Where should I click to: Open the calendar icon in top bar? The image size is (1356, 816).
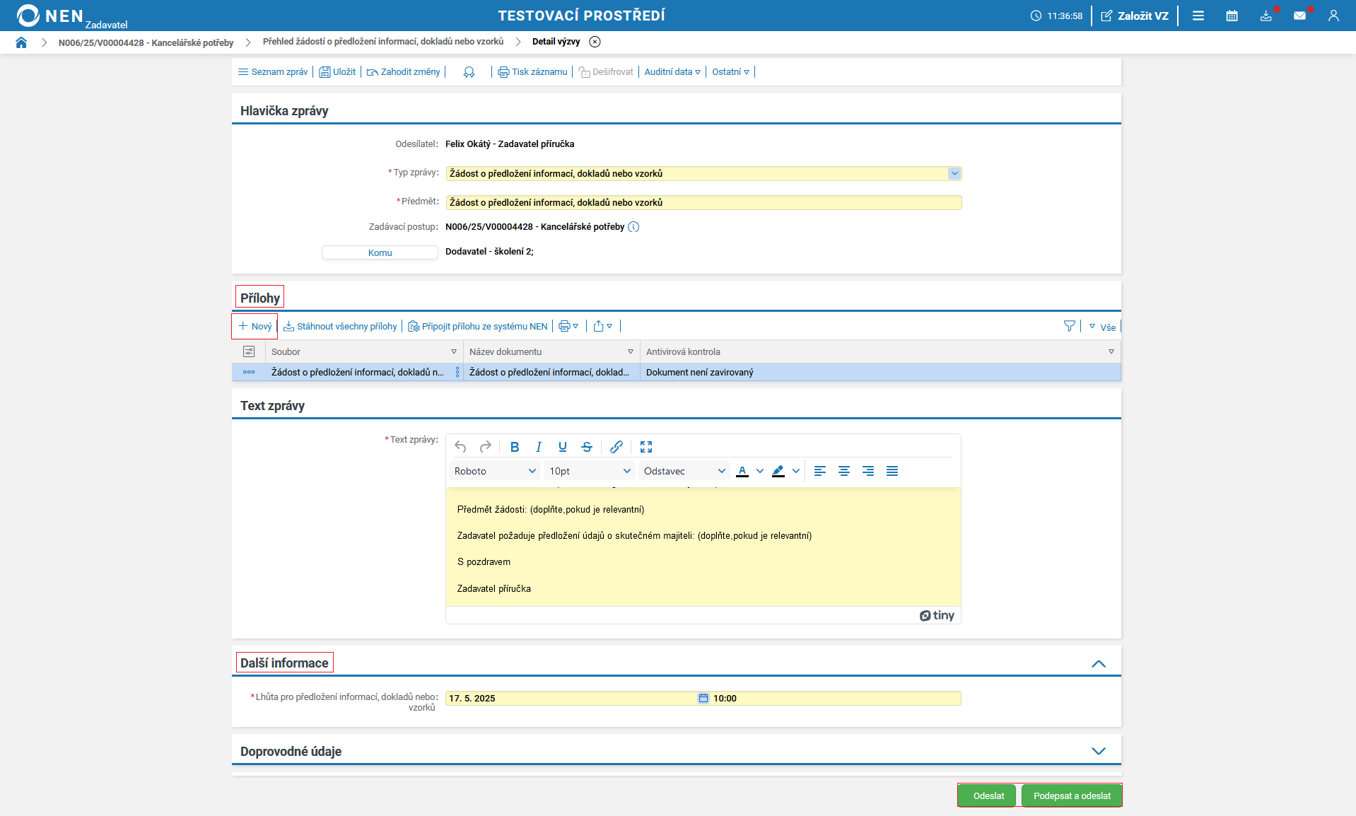coord(1232,16)
